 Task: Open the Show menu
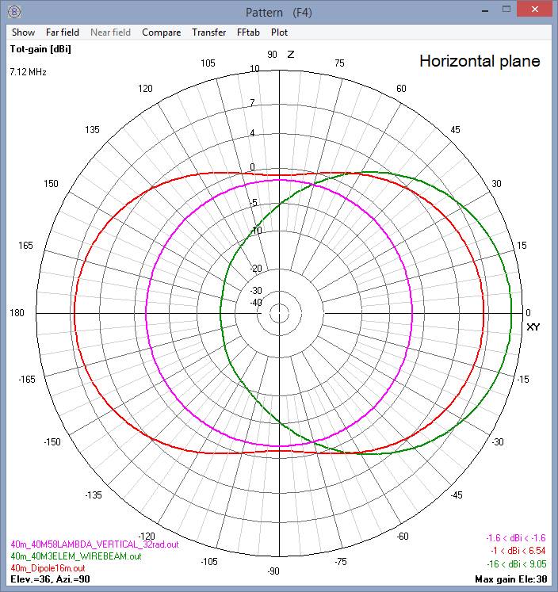click(x=24, y=32)
